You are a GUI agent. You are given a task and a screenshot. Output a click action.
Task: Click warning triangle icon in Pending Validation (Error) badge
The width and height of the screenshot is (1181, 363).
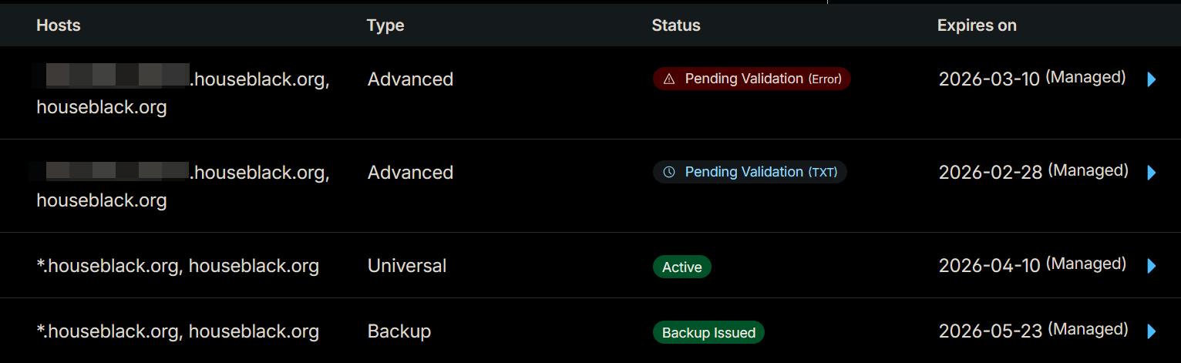[x=669, y=79]
